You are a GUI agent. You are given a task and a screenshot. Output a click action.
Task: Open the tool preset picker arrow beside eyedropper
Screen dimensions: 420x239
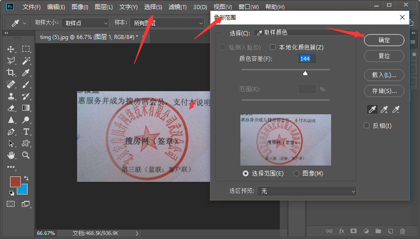24,23
